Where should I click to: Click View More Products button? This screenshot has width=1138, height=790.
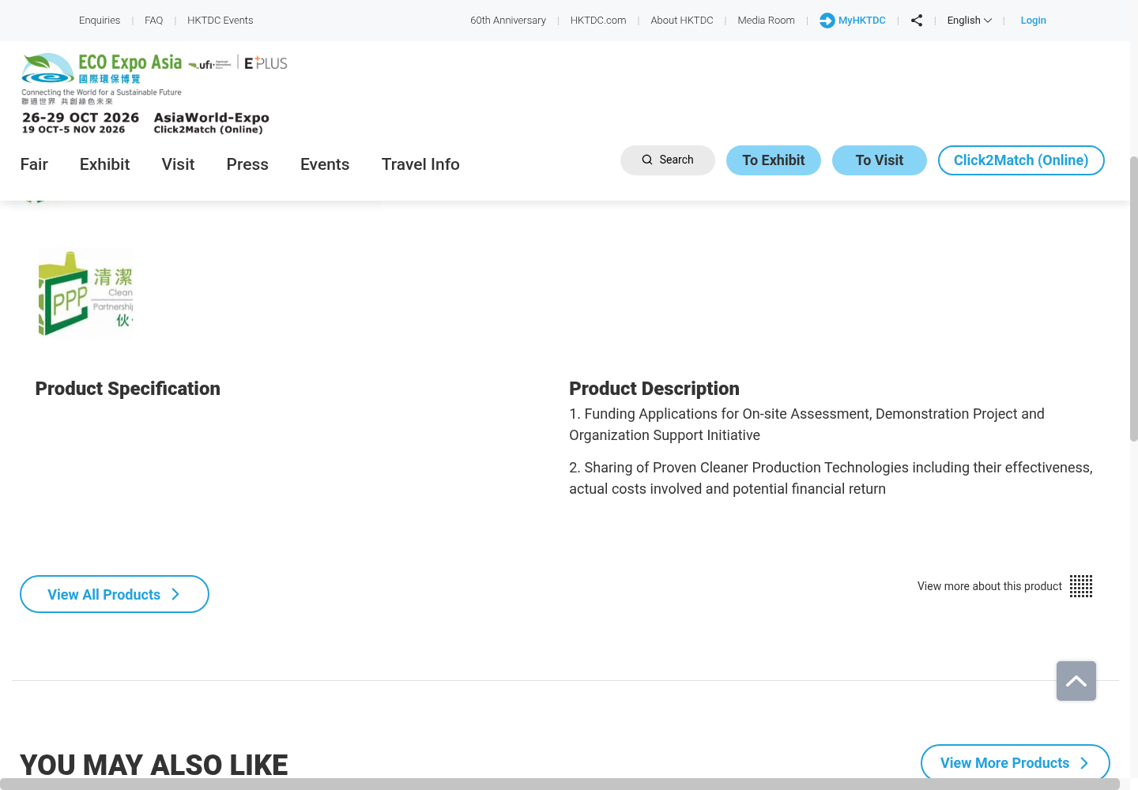click(1016, 763)
